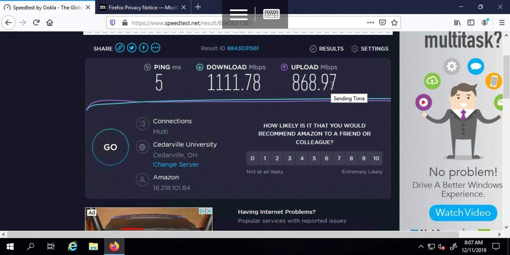This screenshot has height=255, width=510.
Task: Rate recommendation score 7
Action: [x=339, y=158]
